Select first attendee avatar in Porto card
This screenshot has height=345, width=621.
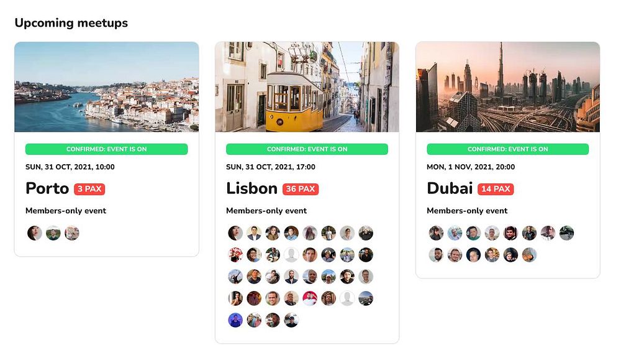click(x=34, y=233)
